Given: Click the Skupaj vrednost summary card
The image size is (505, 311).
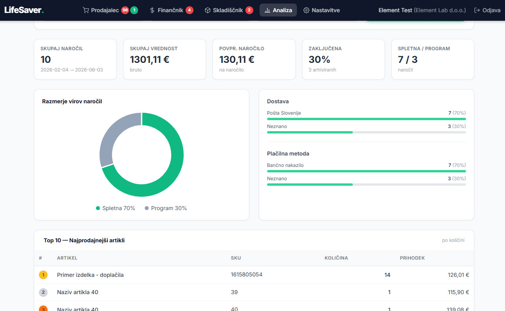Looking at the screenshot, I should point(164,59).
